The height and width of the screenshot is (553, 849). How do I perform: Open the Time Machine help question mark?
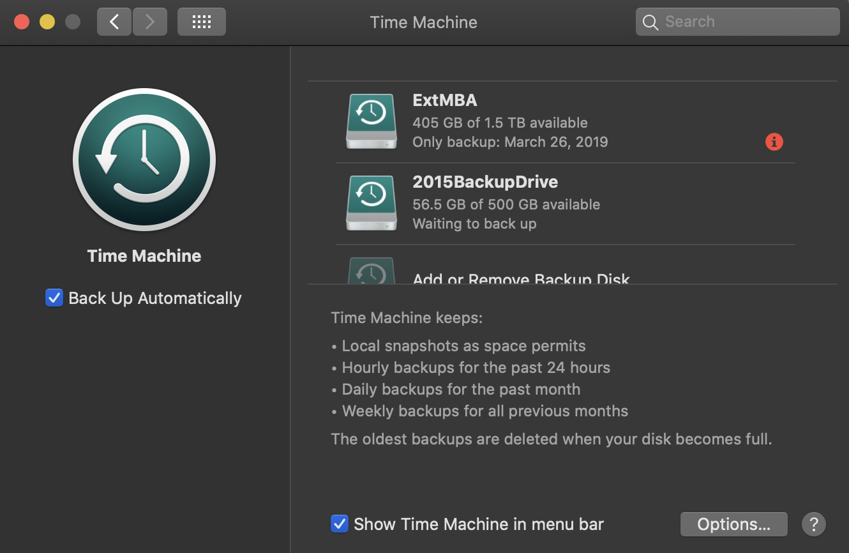click(x=814, y=524)
